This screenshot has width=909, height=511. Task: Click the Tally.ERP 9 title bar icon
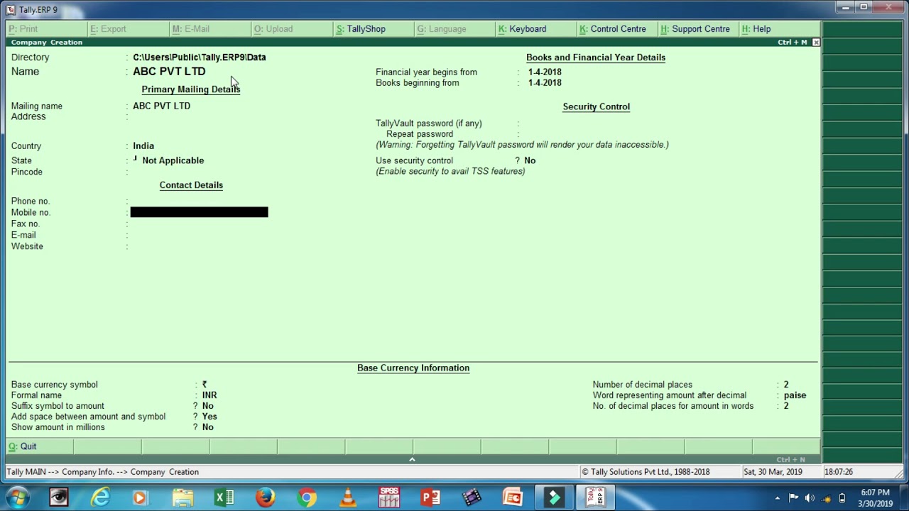coord(11,9)
